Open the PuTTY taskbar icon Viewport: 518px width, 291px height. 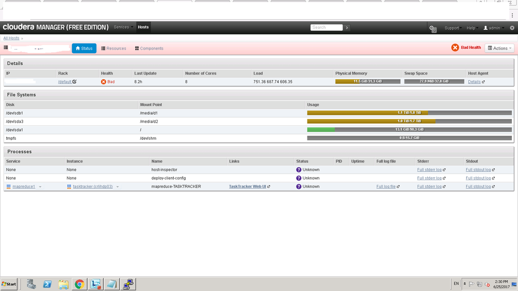(x=128, y=284)
